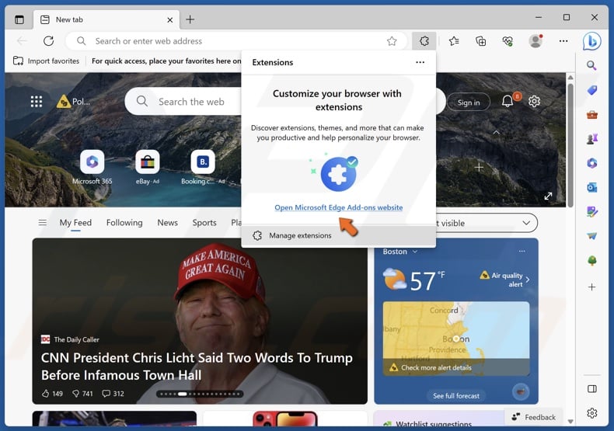Open the app launcher grid icon
Image resolution: width=614 pixels, height=431 pixels.
(x=37, y=102)
